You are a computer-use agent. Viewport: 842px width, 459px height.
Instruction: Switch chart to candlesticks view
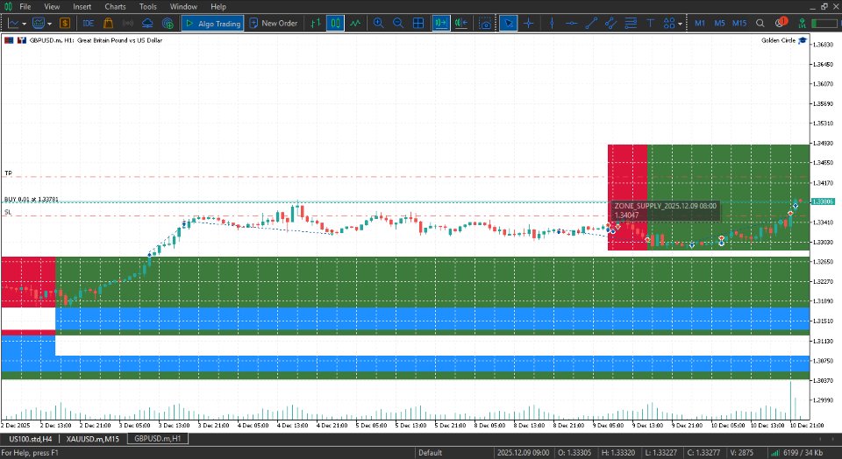pyautogui.click(x=335, y=23)
